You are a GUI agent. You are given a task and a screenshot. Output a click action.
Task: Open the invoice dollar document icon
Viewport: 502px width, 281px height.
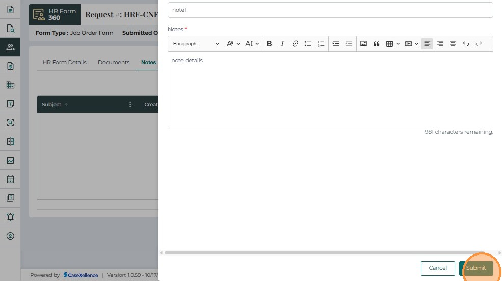tap(10, 66)
